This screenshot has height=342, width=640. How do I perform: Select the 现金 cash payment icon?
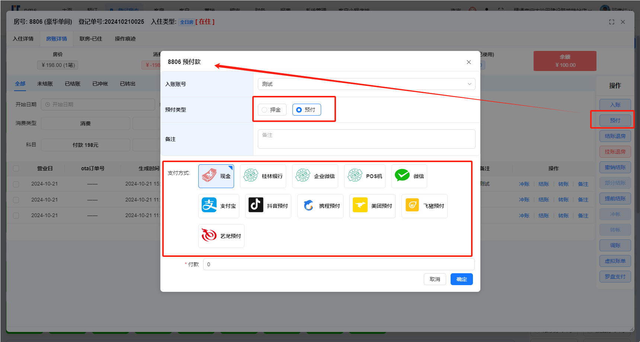pos(216,176)
